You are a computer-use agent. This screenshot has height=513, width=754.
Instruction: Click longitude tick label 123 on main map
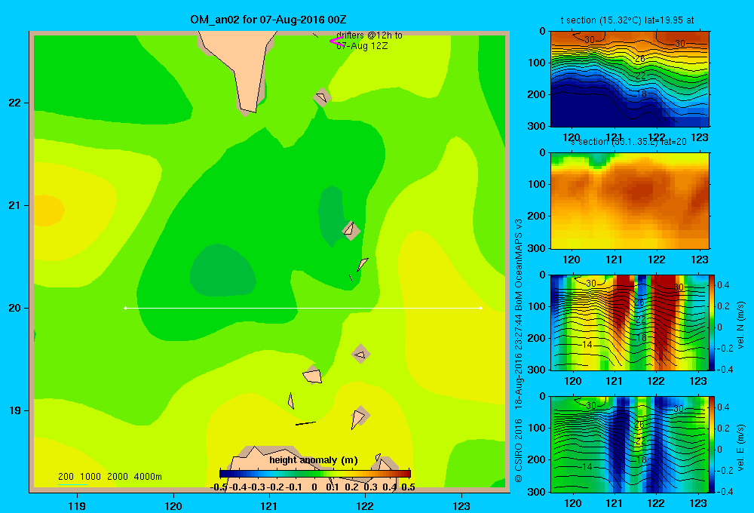(x=461, y=505)
